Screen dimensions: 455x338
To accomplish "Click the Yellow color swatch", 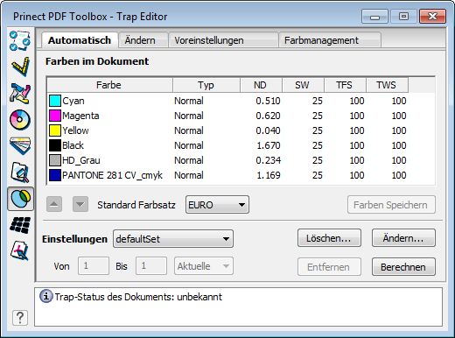I will pos(55,130).
